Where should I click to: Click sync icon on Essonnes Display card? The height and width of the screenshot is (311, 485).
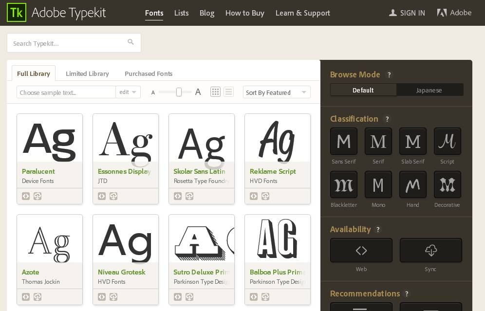click(113, 196)
